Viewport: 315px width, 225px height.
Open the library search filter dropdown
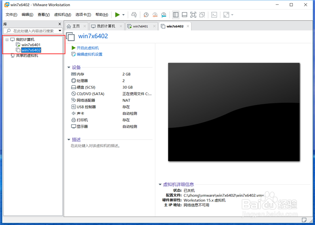point(60,31)
